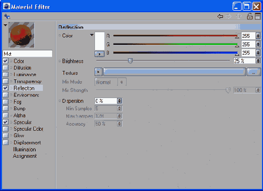Open the Glow channel page
Viewport: 263px width, 191px height.
pos(19,136)
